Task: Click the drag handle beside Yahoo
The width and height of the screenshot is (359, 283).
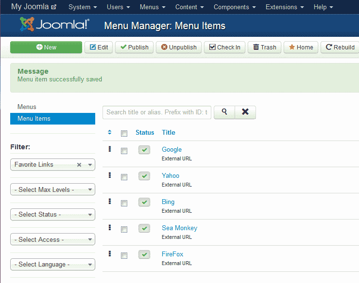Action: click(110, 175)
